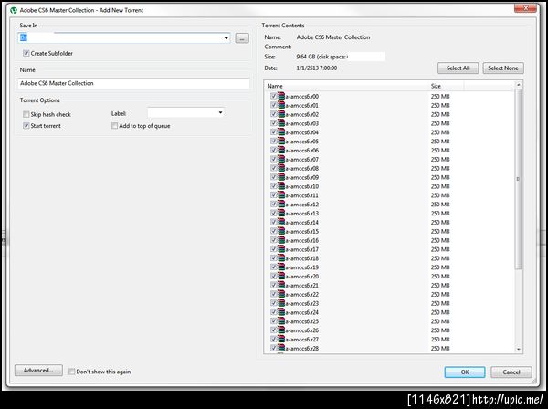Toggle the Create Subfolder checkbox
The image size is (548, 409).
click(x=26, y=53)
